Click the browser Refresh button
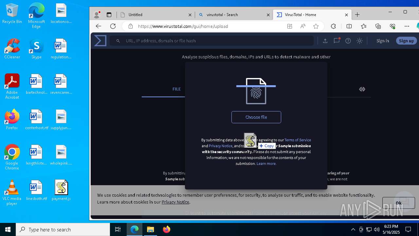 [113, 26]
